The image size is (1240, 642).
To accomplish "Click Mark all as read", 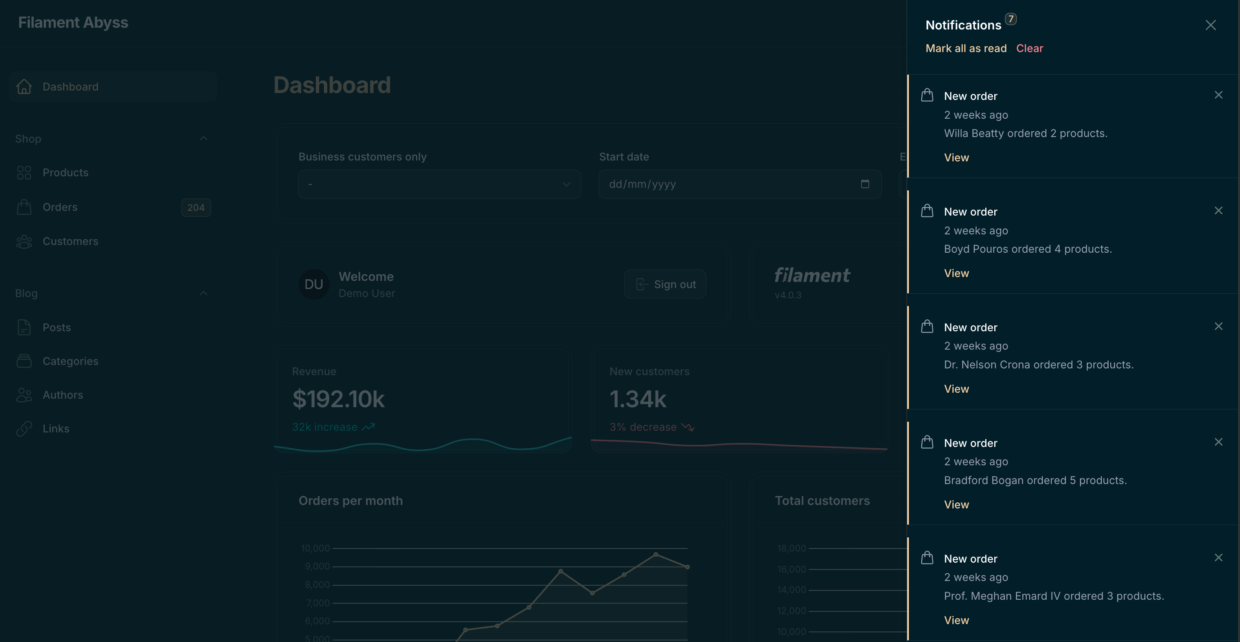I will pyautogui.click(x=966, y=48).
